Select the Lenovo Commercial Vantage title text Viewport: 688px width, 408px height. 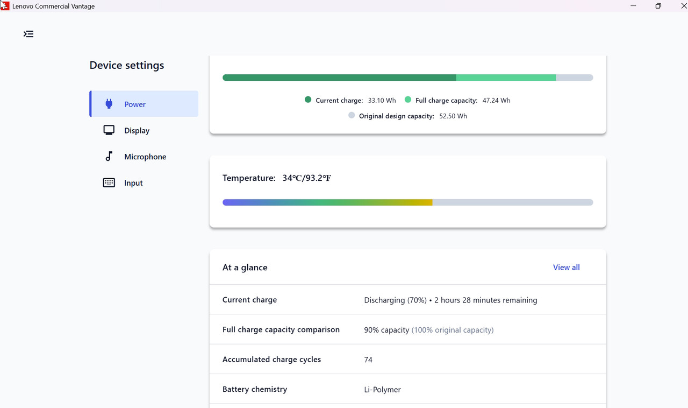[x=54, y=6]
